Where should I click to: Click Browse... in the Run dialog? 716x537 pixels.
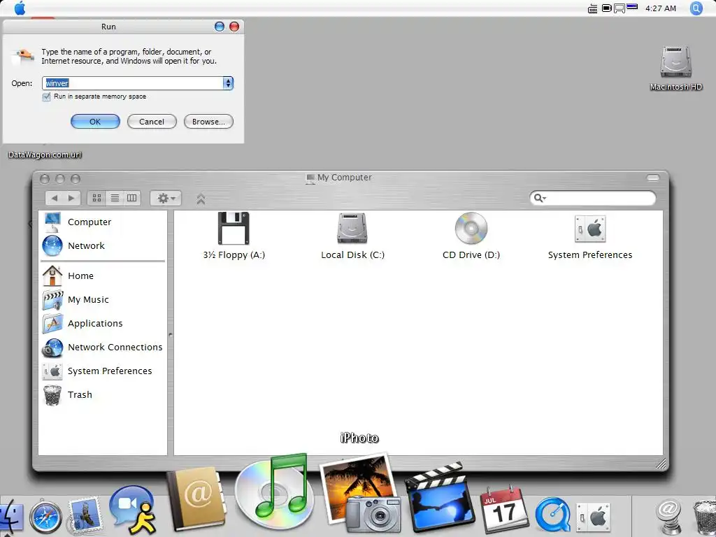[x=208, y=122]
